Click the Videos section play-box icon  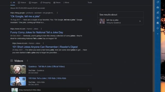12,61
